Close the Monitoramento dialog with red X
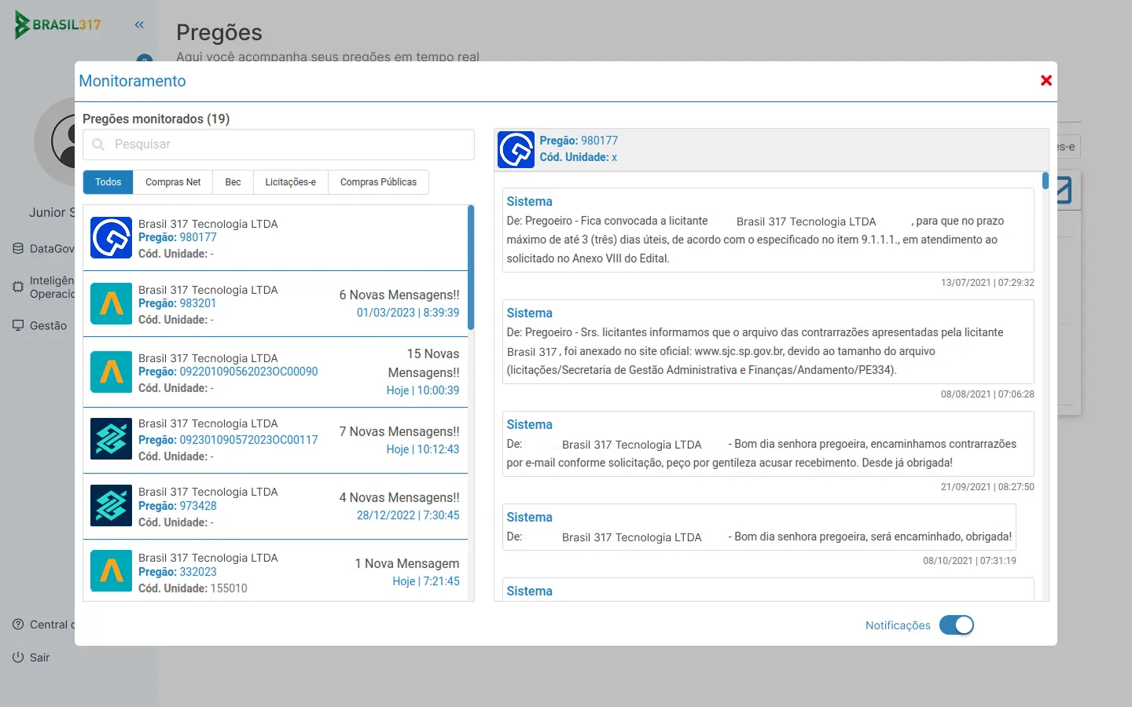 click(x=1046, y=80)
